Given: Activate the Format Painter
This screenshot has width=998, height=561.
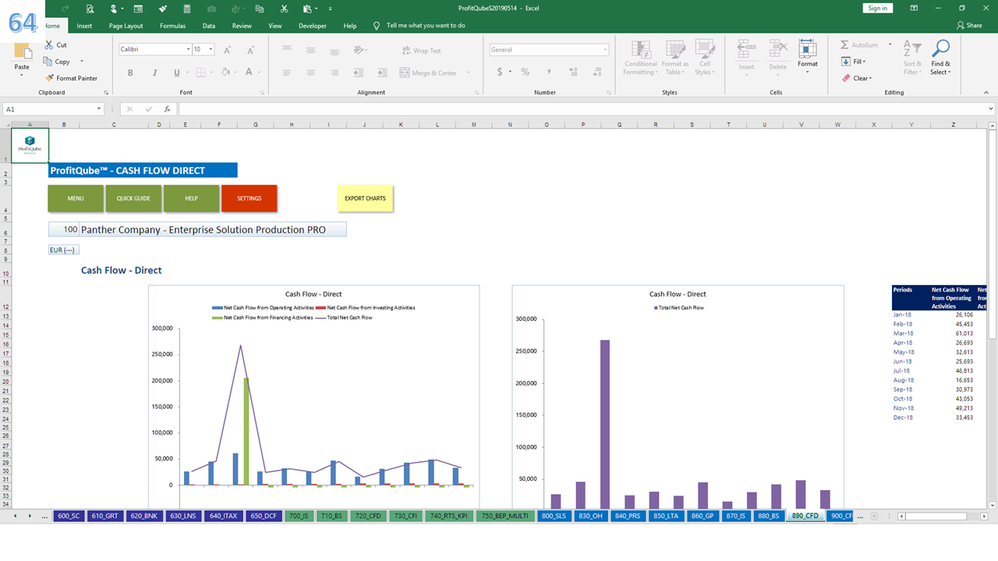Looking at the screenshot, I should point(71,78).
